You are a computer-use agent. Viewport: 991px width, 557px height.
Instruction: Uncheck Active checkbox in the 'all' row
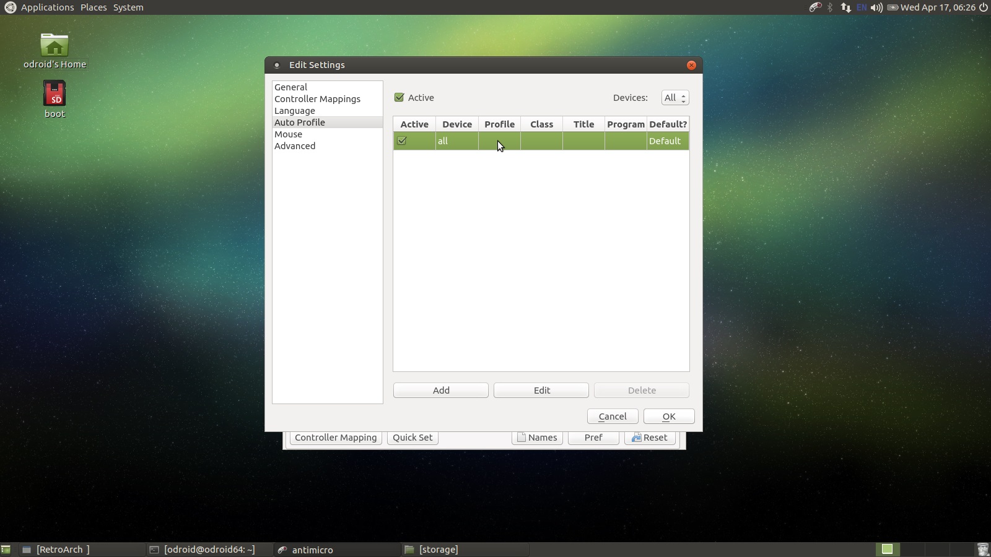coord(402,141)
